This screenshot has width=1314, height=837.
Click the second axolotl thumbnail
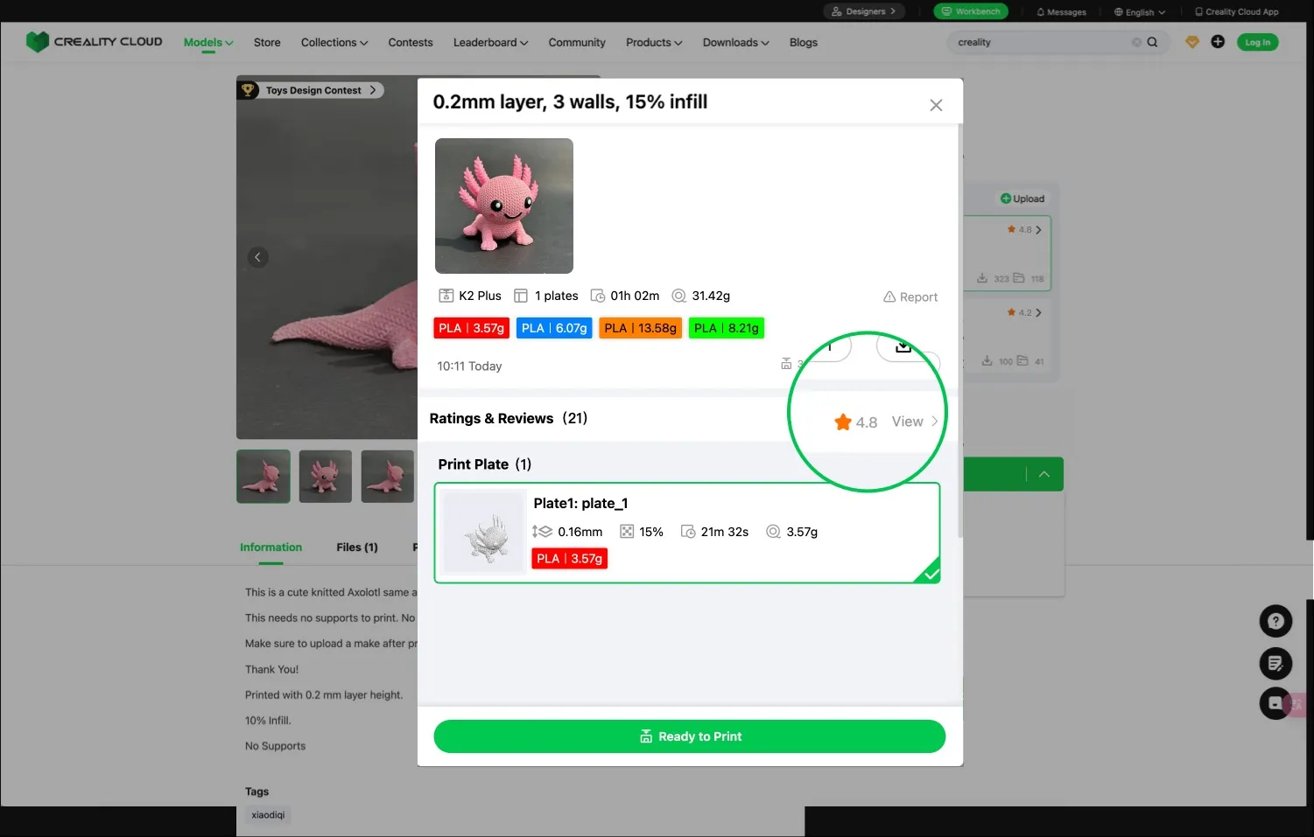click(x=326, y=477)
